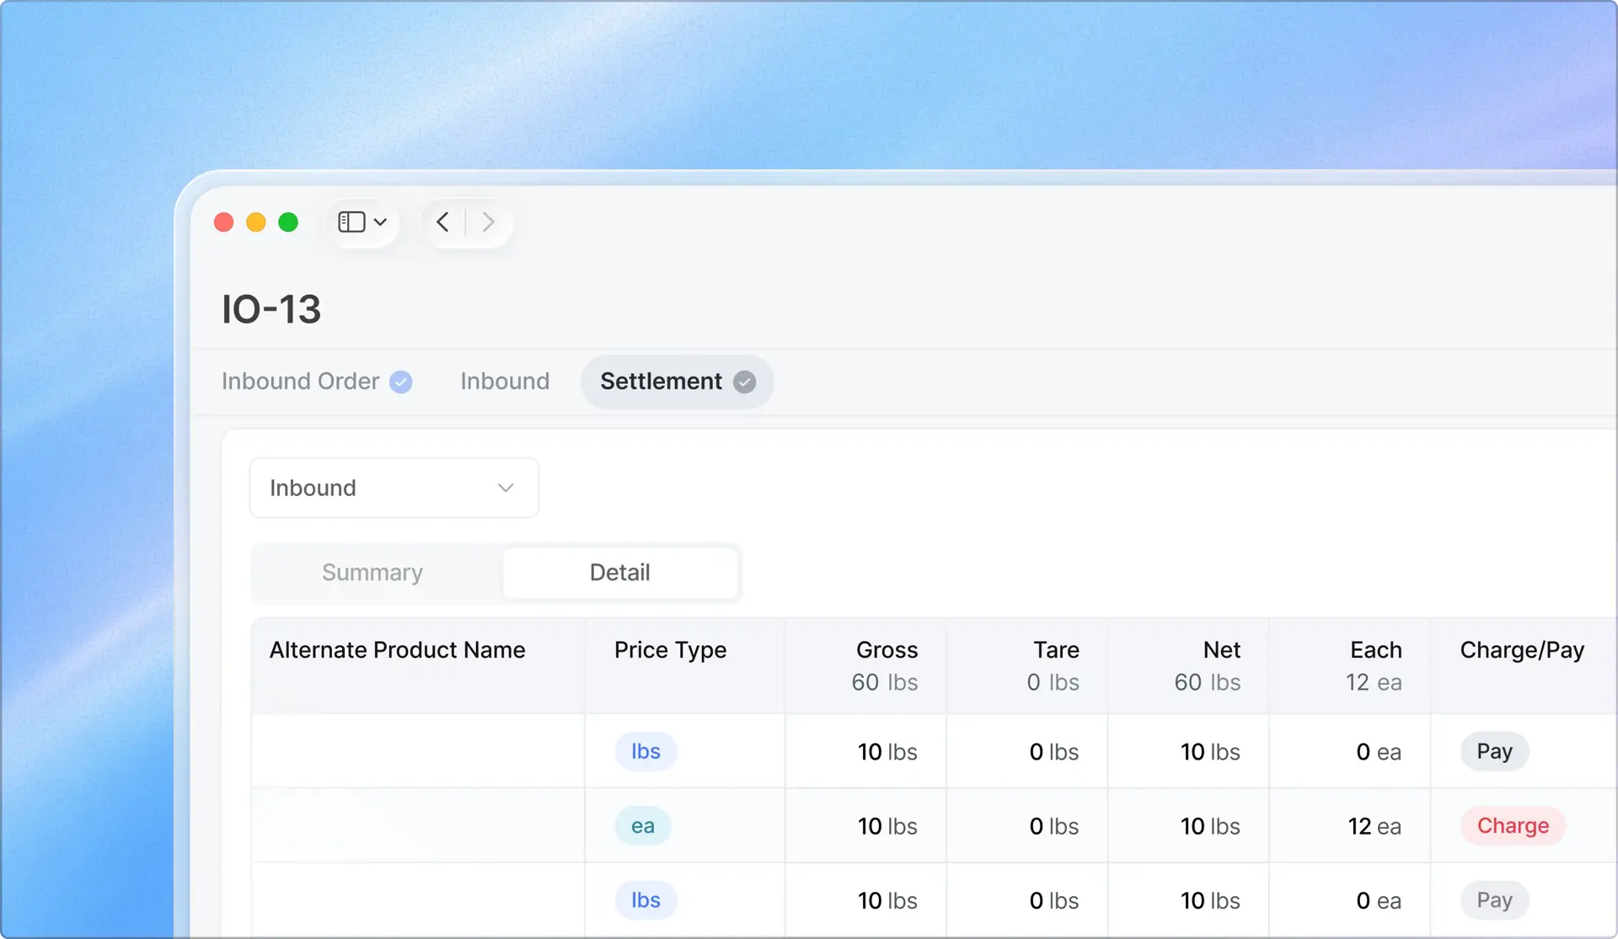Click the Pay badge in third row
The image size is (1618, 939).
pyautogui.click(x=1494, y=900)
